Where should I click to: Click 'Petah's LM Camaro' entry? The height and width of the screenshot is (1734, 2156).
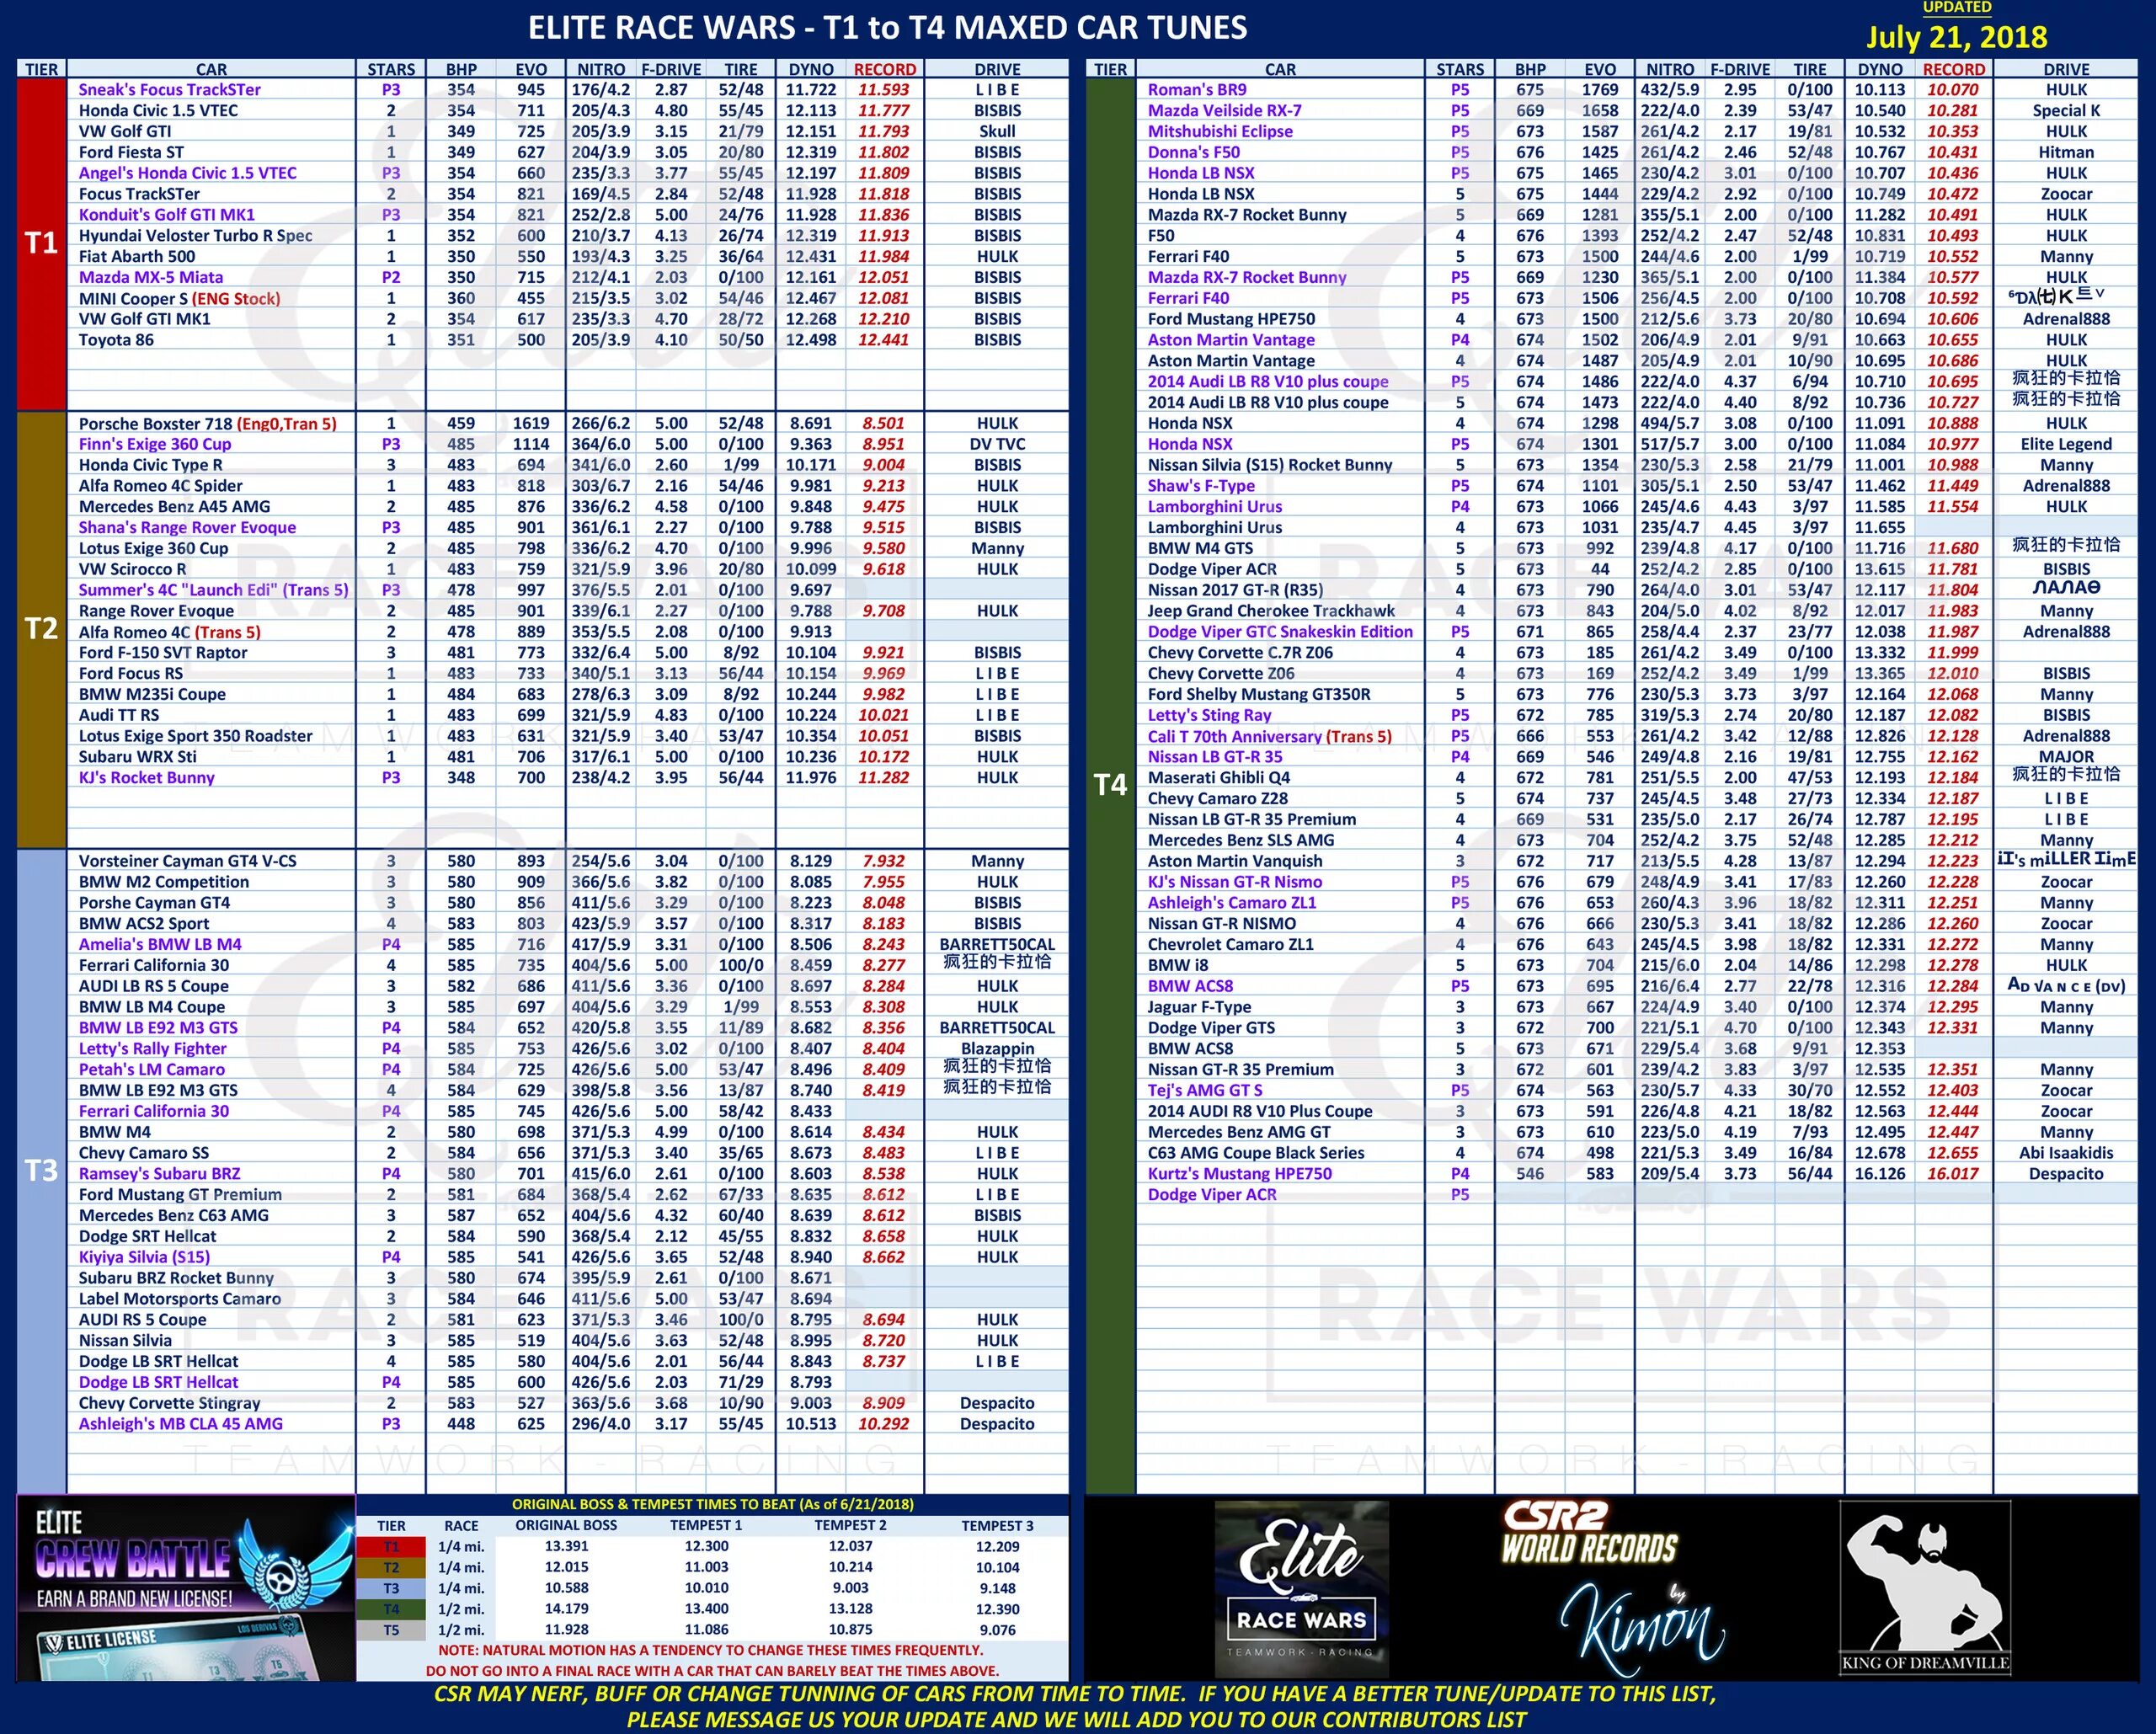152,1069
